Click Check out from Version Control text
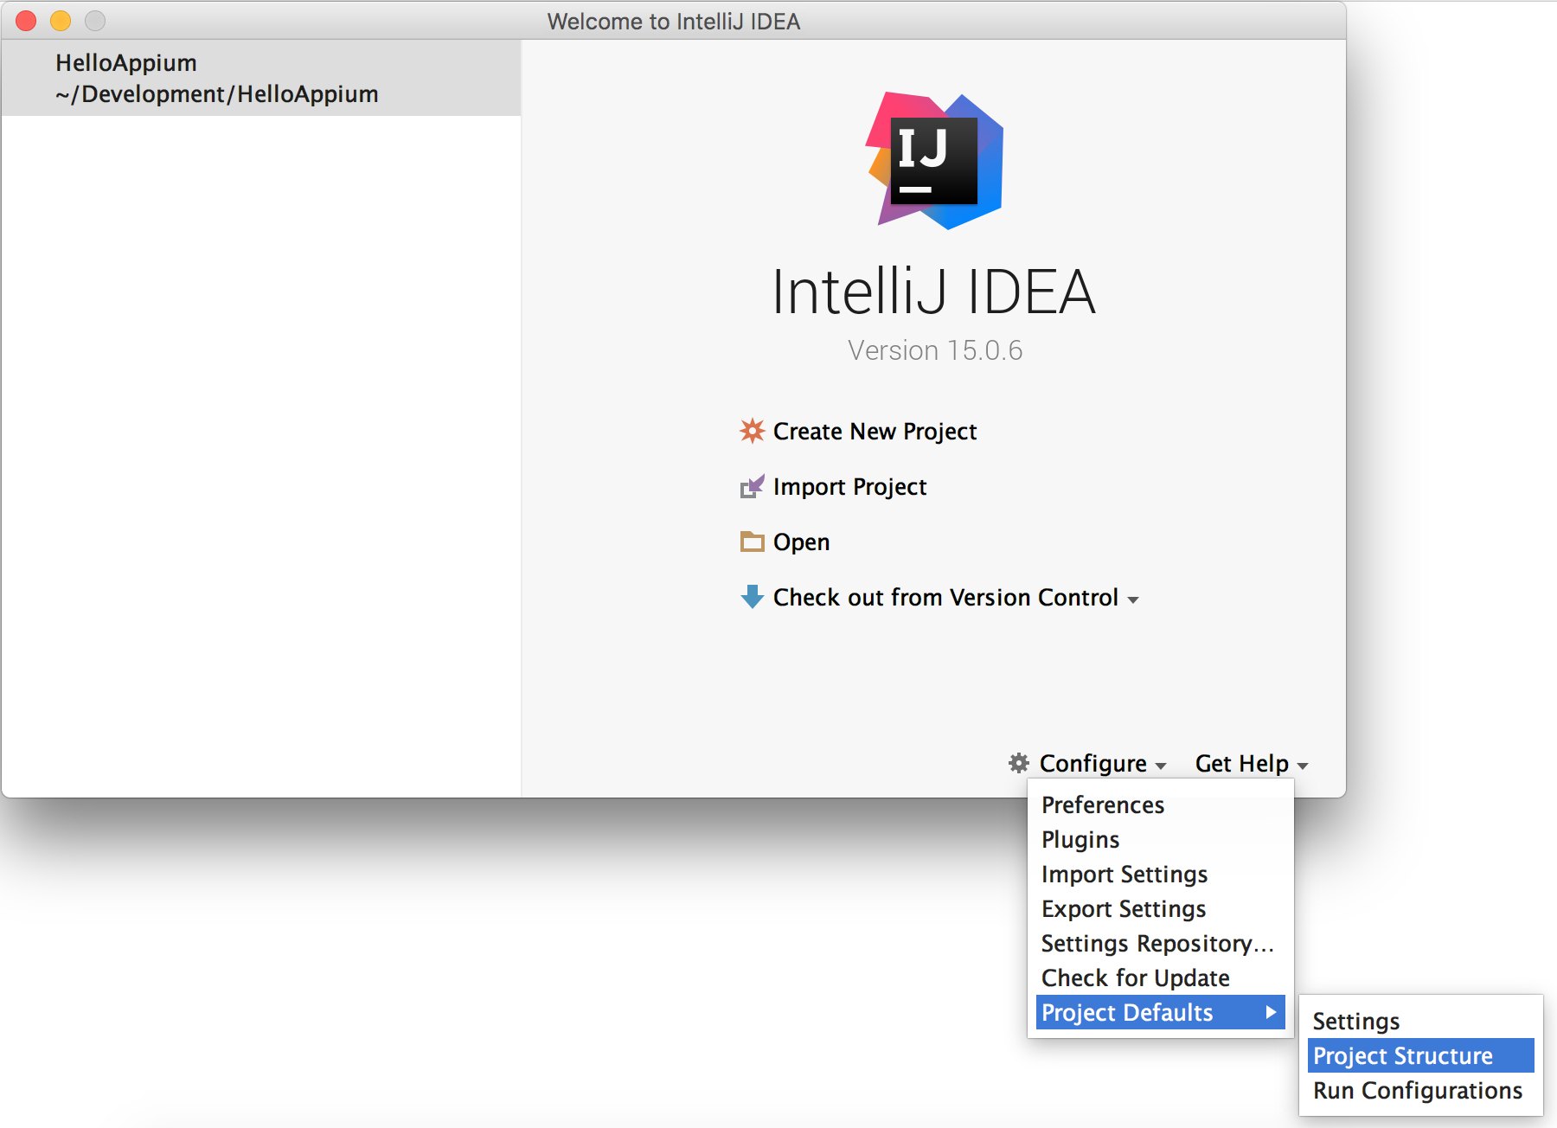Screen dimensions: 1557x1128 point(945,598)
